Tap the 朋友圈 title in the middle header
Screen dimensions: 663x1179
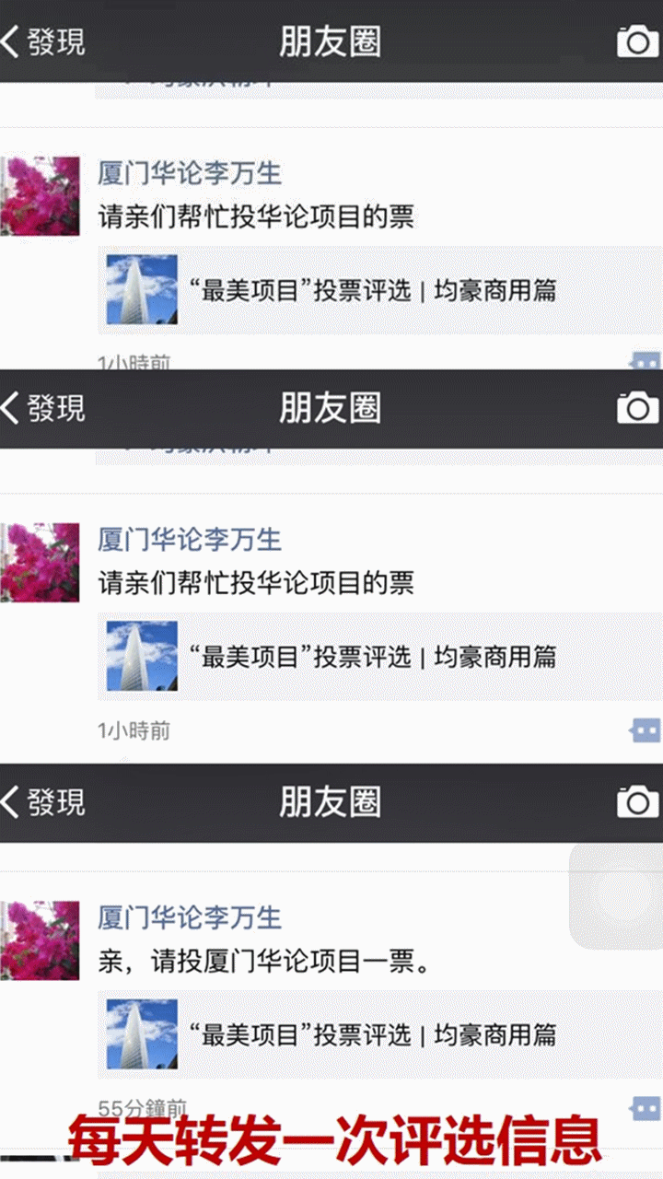[x=331, y=407]
